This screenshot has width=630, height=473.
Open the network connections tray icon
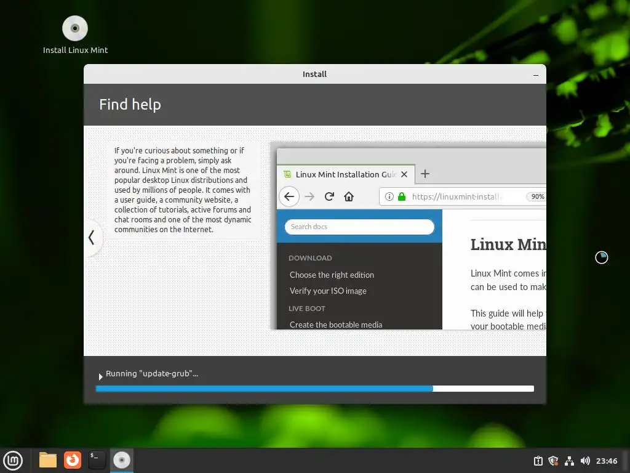tap(569, 461)
